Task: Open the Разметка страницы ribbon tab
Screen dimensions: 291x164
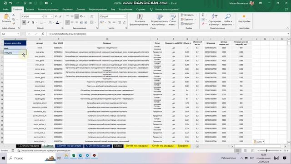Action: point(48,9)
